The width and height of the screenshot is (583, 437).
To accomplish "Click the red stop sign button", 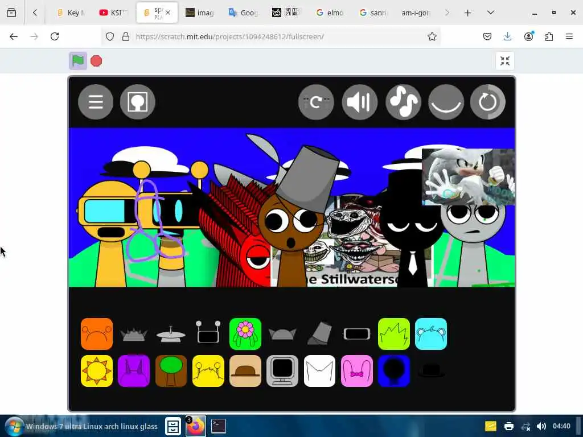I will 96,61.
